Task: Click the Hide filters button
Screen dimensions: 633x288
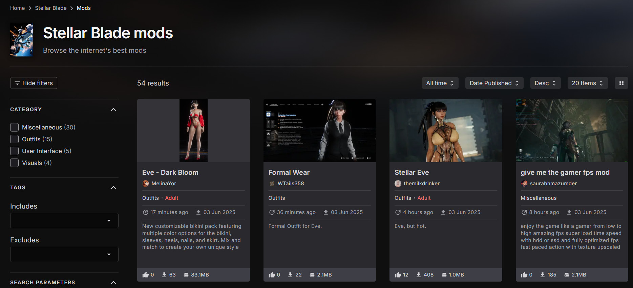Action: coord(34,83)
